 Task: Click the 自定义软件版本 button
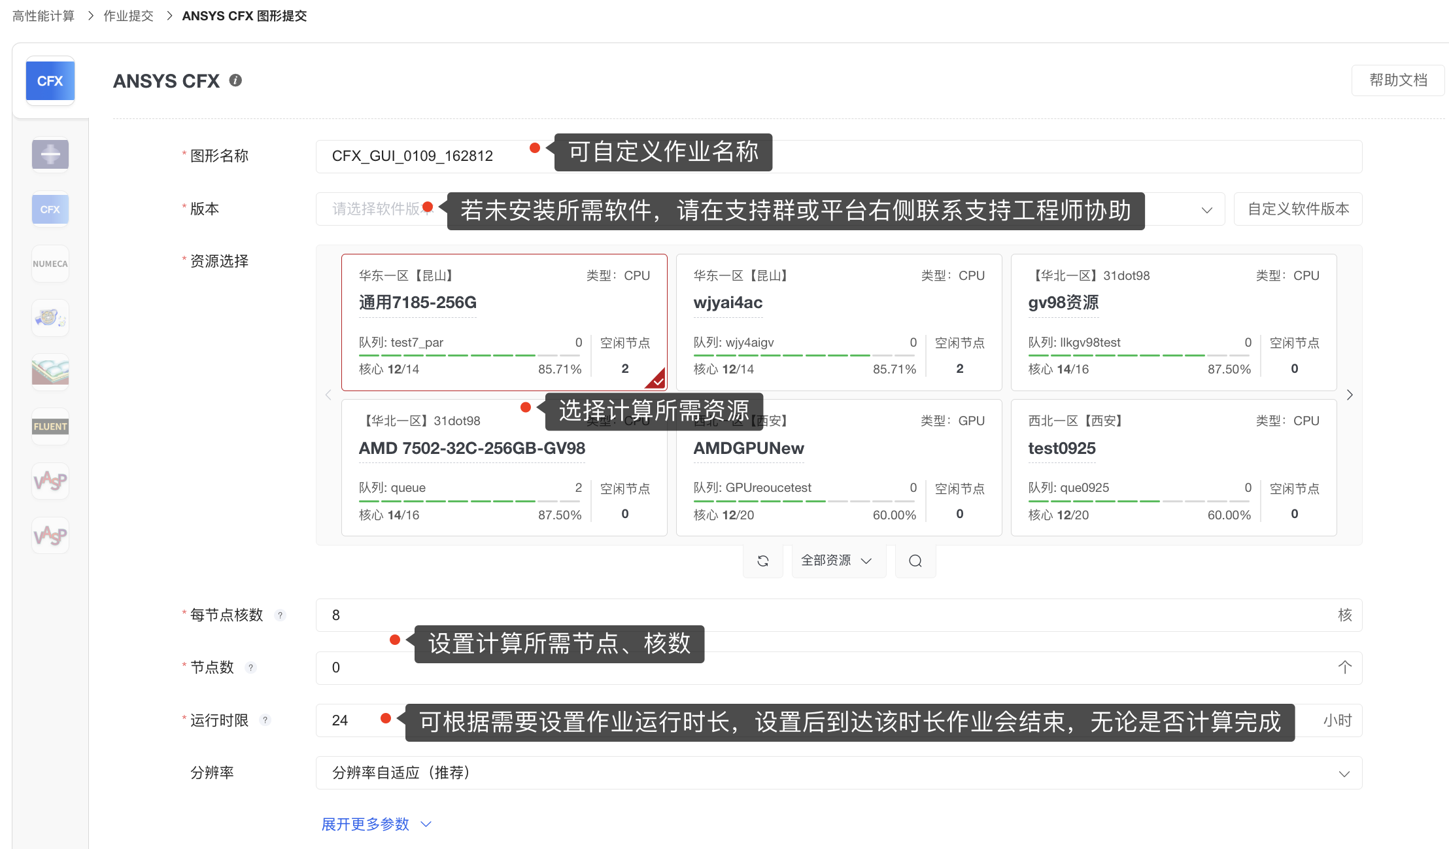(x=1298, y=209)
